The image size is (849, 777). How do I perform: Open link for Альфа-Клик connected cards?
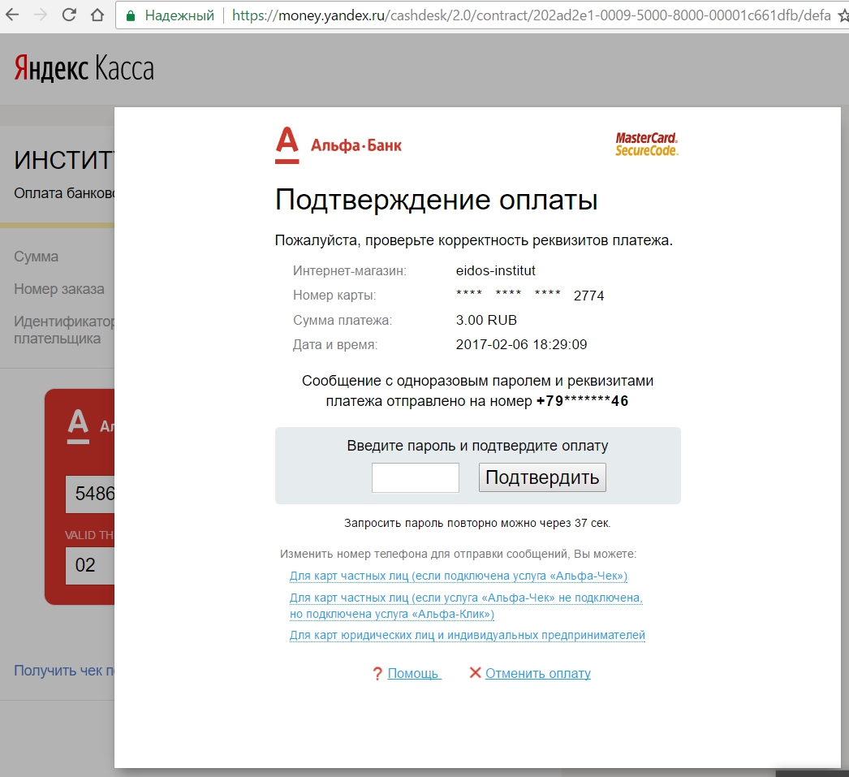click(x=466, y=606)
